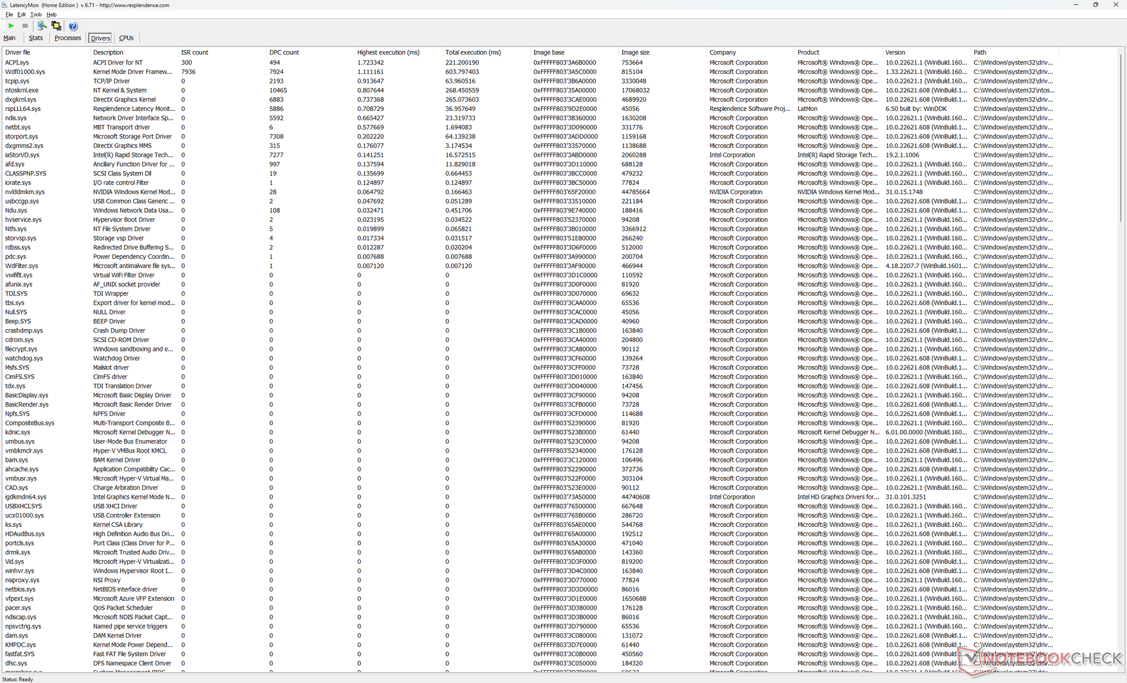Sort by the ISR count column header

coord(194,52)
